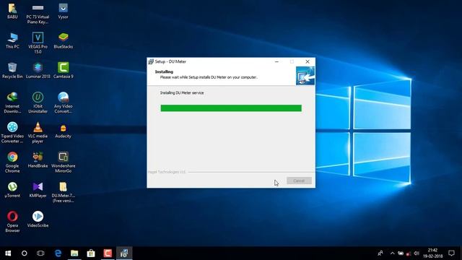
Task: Open File Explorer from taskbar
Action: pos(74,253)
